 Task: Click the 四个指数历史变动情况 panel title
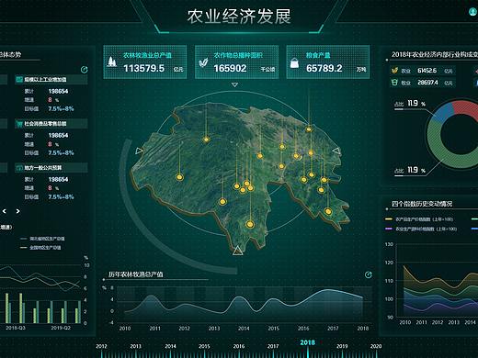pyautogui.click(x=422, y=204)
